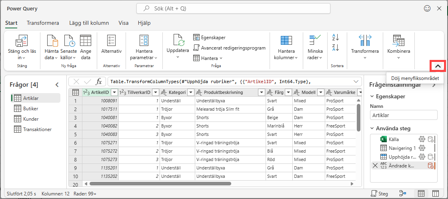Open Avancerat redigeringsprogram
The width and height of the screenshot is (448, 199).
230,48
